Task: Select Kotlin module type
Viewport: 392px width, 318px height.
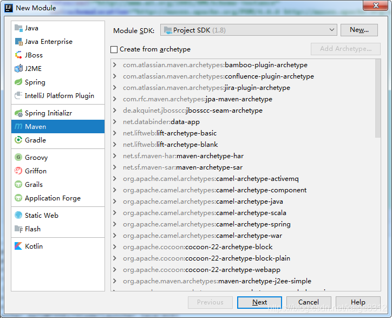Action: (58, 246)
